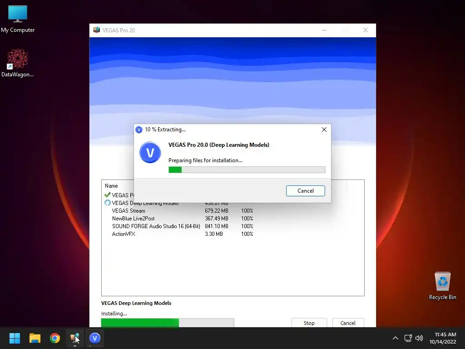Click the Preparing files for installation text
The image size is (465, 349).
click(x=206, y=160)
